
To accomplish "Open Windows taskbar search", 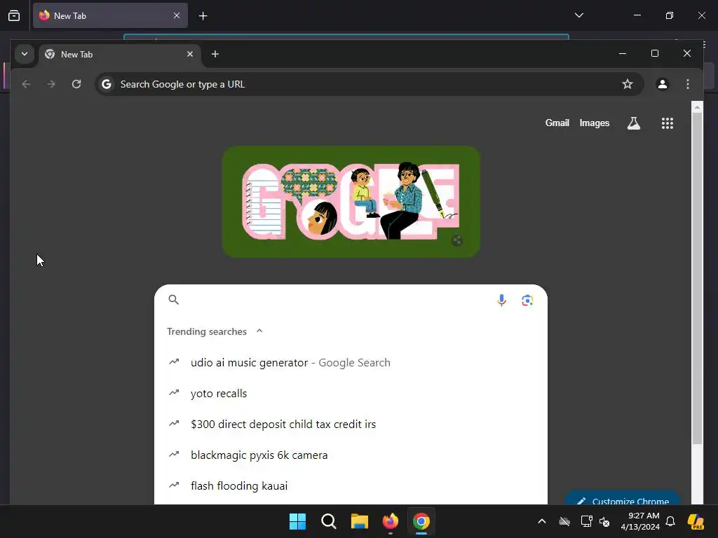I will click(329, 521).
